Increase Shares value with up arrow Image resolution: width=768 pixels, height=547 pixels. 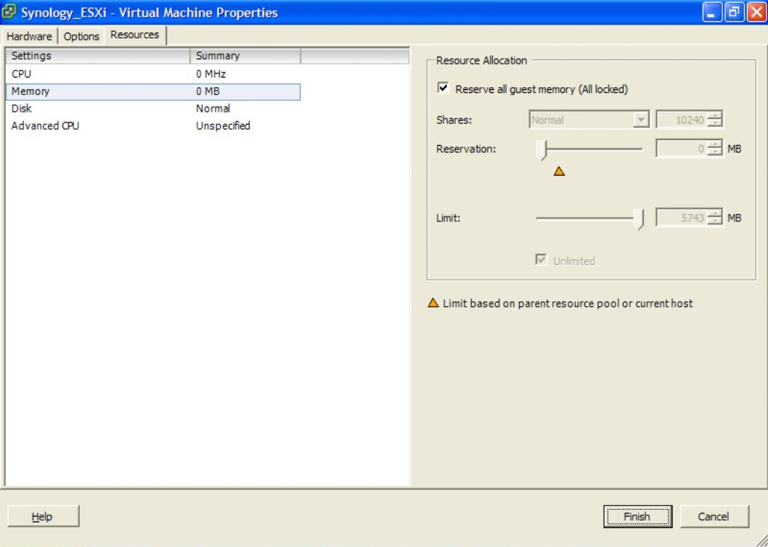click(715, 115)
